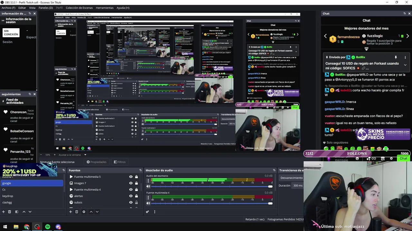412x231 pixels.
Task: Open Fuente multimedia 4 mixer options dots
Action: (148, 197)
